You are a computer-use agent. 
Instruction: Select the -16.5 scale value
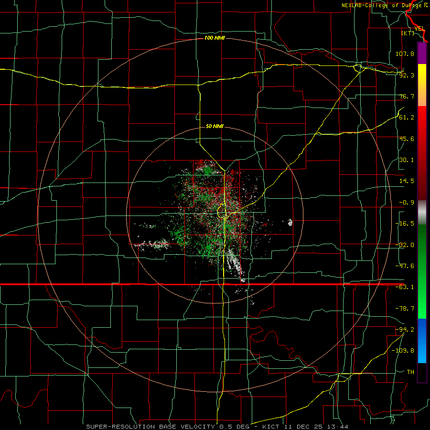point(405,224)
